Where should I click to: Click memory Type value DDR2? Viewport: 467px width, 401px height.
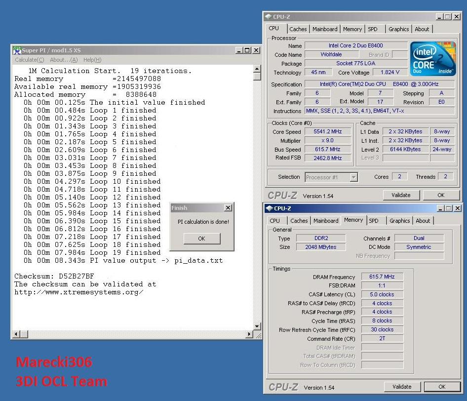click(x=321, y=239)
